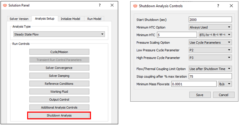Expand the Minimum HTC Option dropdown
239x125 pixels.
click(x=210, y=27)
